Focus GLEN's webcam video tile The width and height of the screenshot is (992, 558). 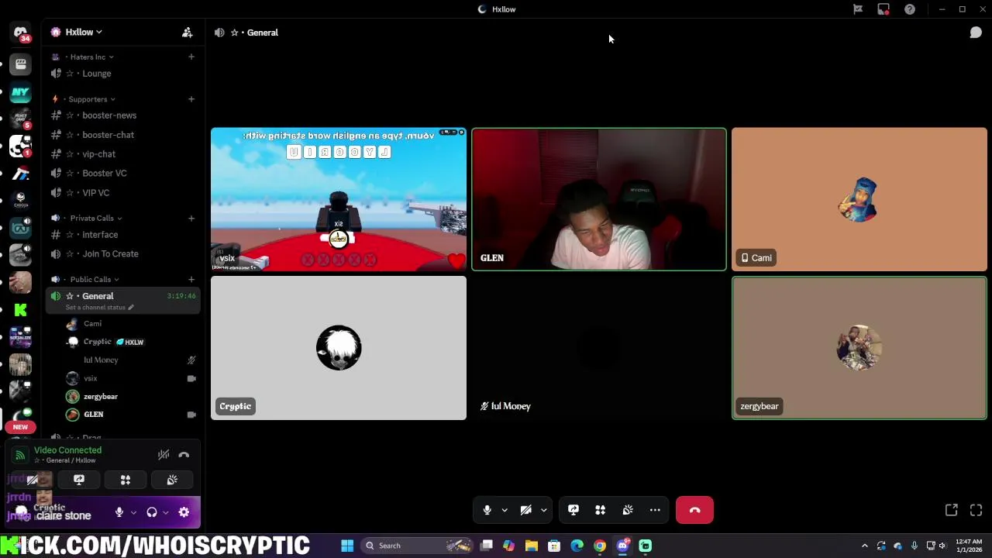coord(599,199)
